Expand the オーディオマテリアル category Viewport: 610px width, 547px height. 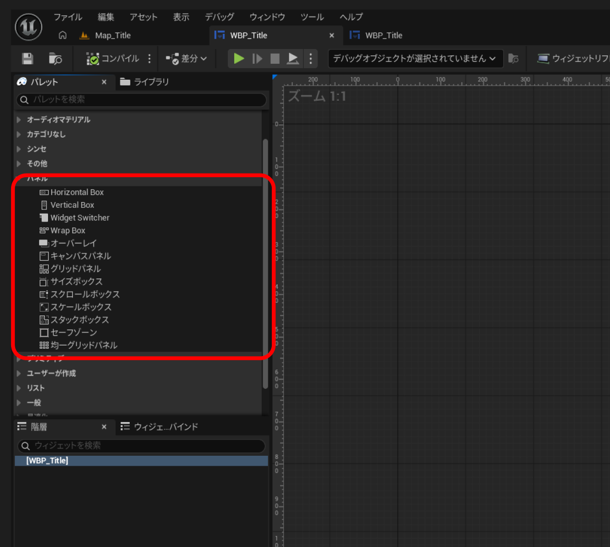[58, 120]
